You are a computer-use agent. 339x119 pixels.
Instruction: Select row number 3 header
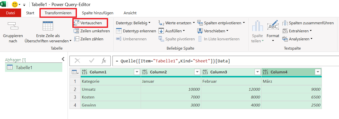[75, 97]
